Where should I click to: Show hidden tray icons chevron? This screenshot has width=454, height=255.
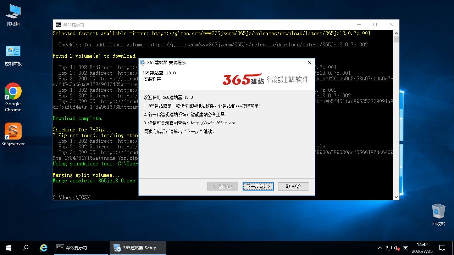(x=380, y=248)
